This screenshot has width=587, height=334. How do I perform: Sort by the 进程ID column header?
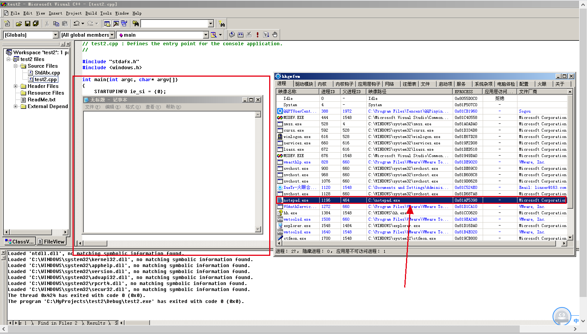tap(330, 92)
